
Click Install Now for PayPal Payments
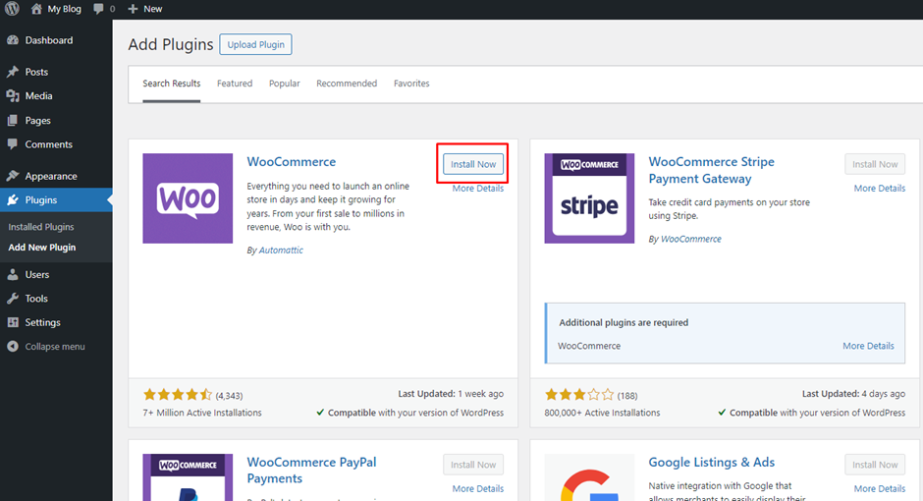(x=473, y=465)
